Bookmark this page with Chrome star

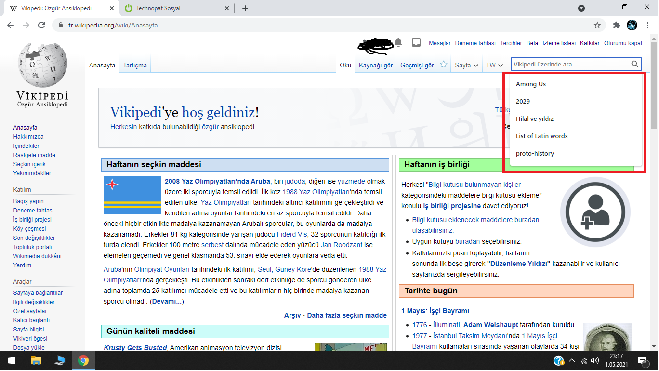[x=597, y=25]
